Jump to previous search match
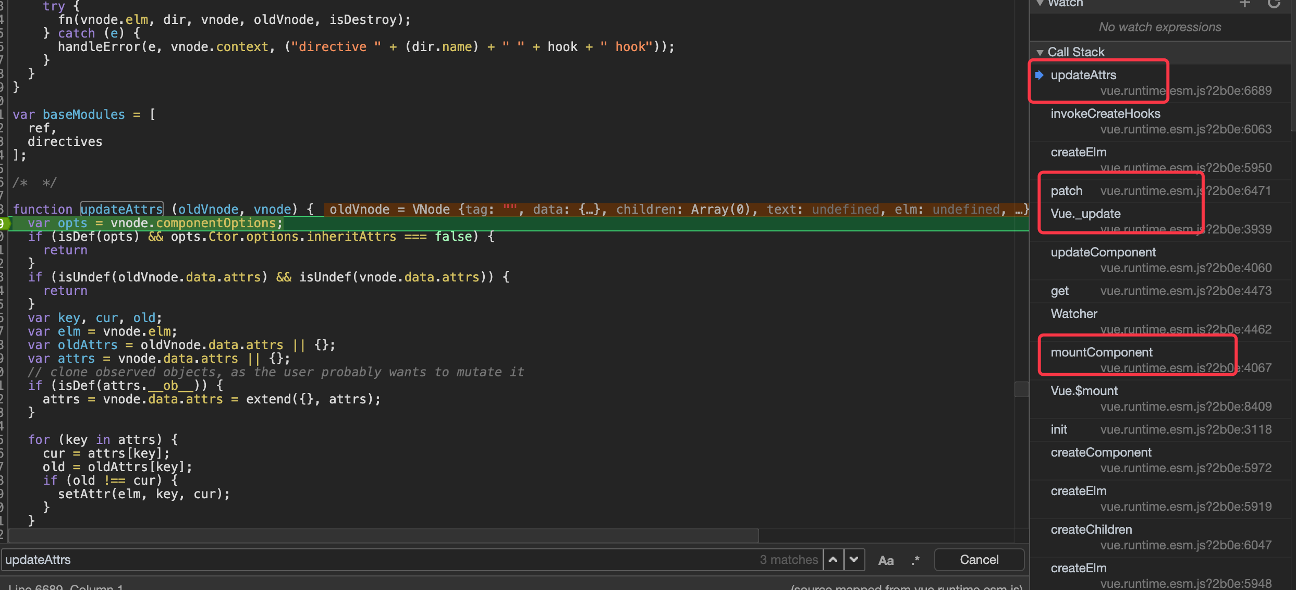Viewport: 1296px width, 590px height. click(x=833, y=560)
